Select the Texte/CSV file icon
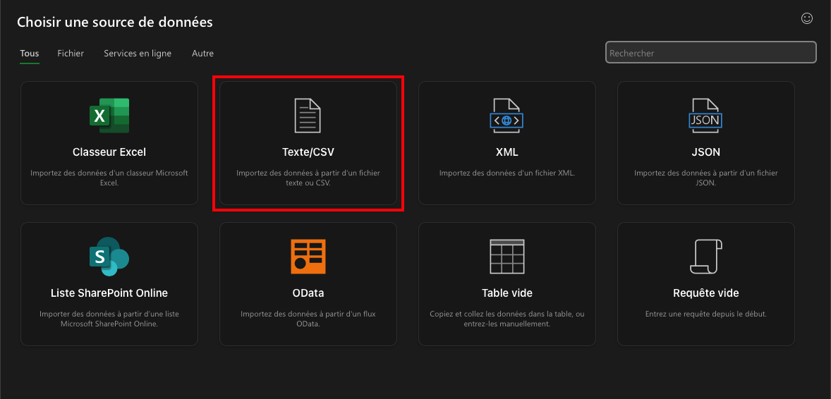This screenshot has height=399, width=831. pyautogui.click(x=308, y=116)
